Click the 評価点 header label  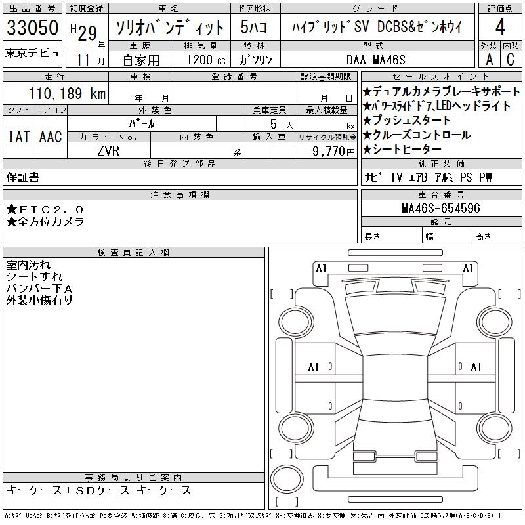click(500, 9)
